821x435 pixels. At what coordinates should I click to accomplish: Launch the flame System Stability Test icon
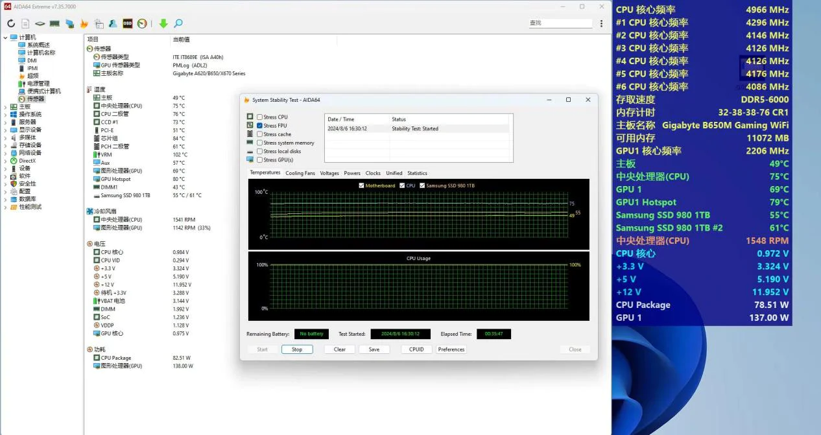click(84, 24)
